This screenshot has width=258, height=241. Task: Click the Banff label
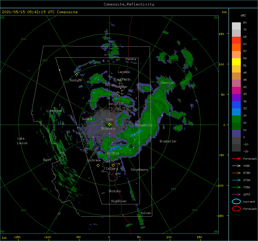point(47,160)
